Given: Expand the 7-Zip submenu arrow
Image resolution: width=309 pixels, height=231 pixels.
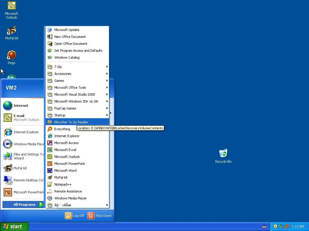Looking at the screenshot, I should (107, 67).
